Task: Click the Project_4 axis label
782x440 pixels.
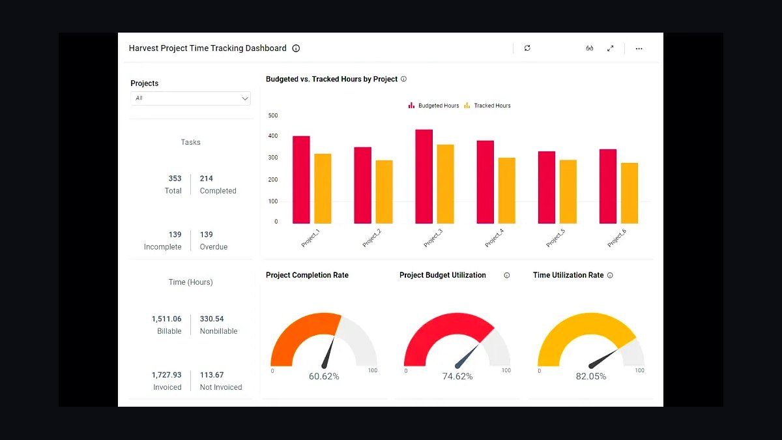Action: pyautogui.click(x=494, y=238)
